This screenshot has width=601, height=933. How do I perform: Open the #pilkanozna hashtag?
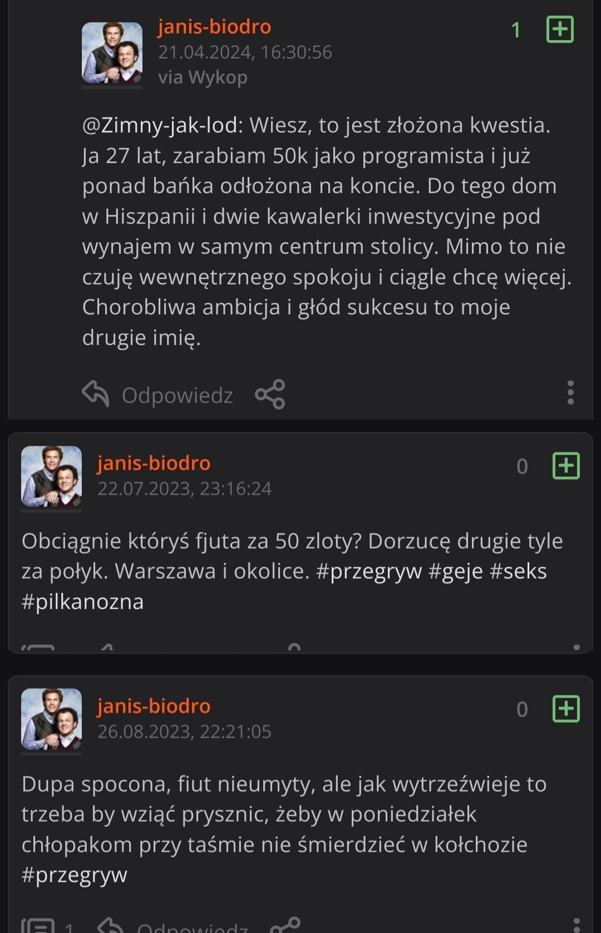82,602
